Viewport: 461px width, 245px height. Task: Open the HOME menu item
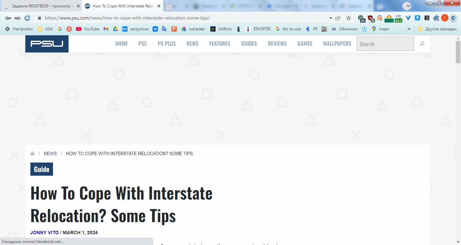[x=121, y=44]
